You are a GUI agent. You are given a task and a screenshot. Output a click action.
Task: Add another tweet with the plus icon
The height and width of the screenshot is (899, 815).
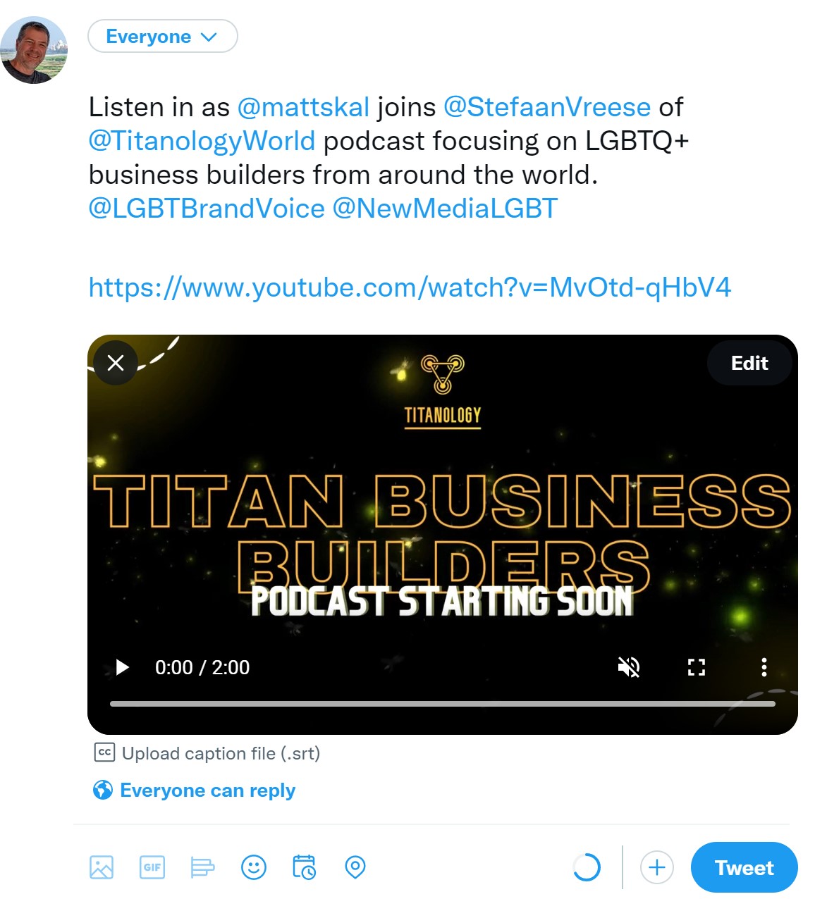657,867
